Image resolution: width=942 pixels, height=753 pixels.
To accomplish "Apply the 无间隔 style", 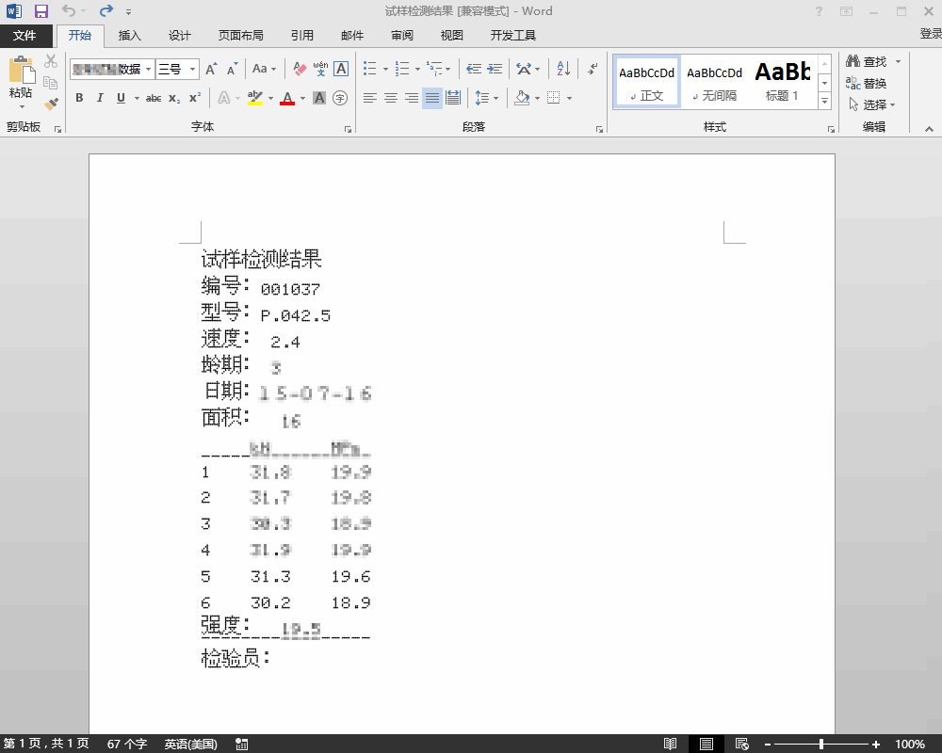I will pos(714,82).
